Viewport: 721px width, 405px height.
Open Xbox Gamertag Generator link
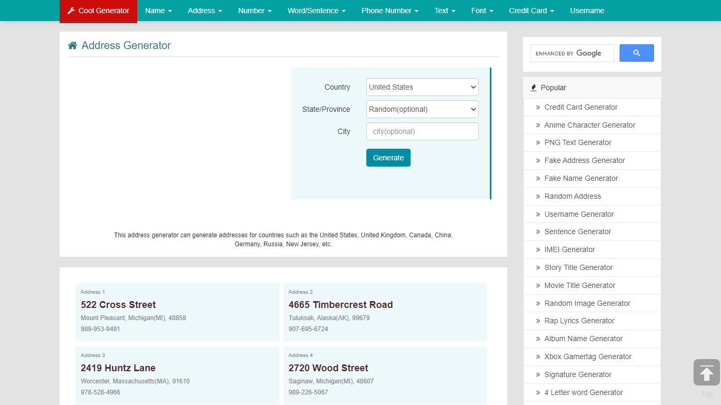588,356
